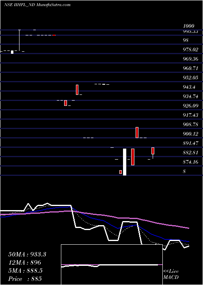Click the 934.74 price level label
The width and height of the screenshot is (203, 285).
(x=190, y=96)
